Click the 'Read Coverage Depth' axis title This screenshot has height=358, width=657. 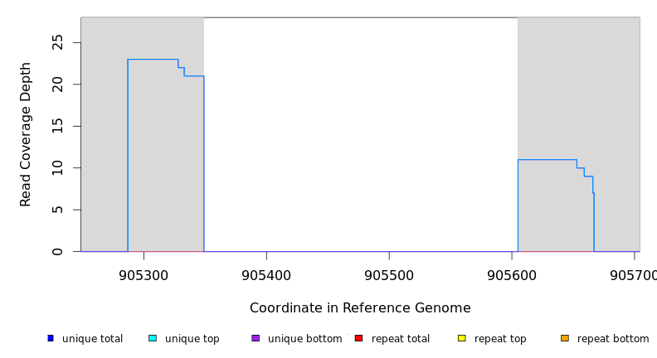[x=26, y=134]
